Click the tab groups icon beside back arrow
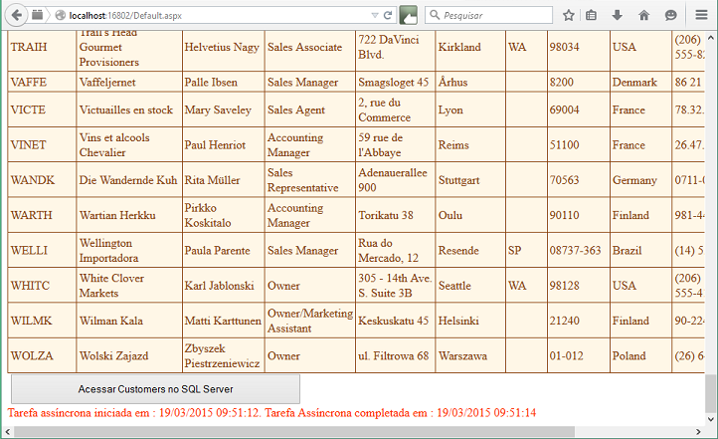 38,15
